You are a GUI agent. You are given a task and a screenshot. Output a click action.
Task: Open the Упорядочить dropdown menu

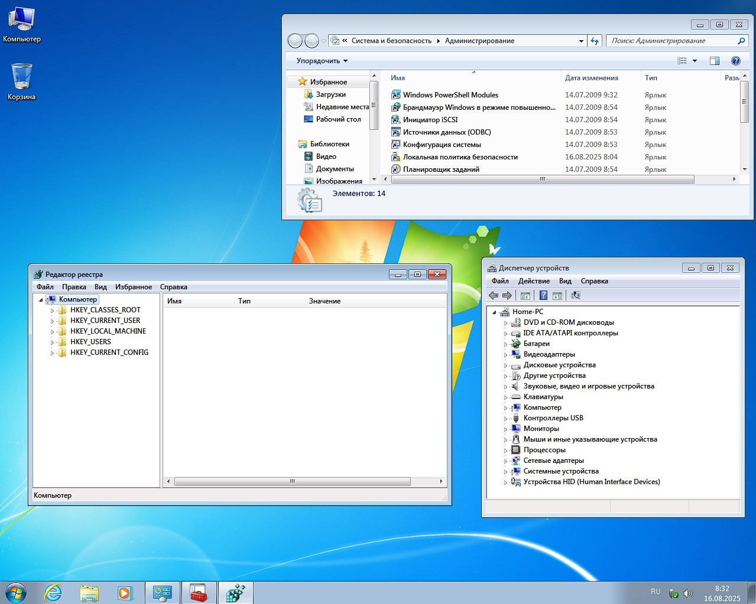[x=322, y=61]
